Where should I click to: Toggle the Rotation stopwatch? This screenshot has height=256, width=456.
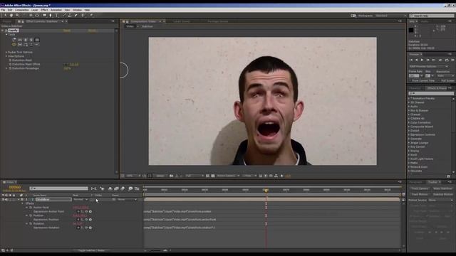(31, 224)
